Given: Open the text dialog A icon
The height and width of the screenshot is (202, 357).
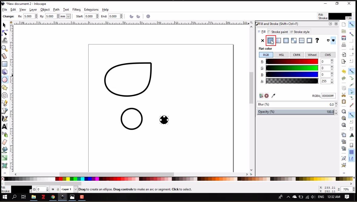Looking at the screenshot, I should tap(352, 135).
